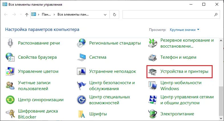Open Центр управления сетями и общим доступом

coord(187,100)
